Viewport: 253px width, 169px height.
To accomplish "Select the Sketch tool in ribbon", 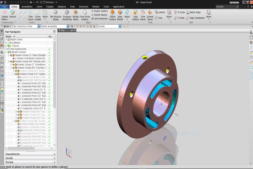I will click(x=13, y=14).
